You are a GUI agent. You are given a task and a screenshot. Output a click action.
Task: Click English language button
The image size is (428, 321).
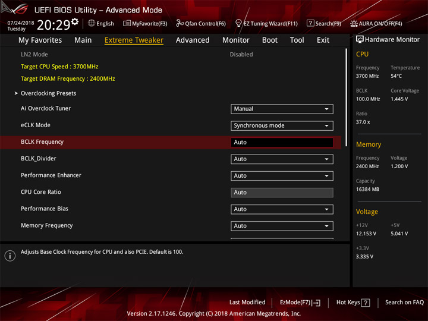click(x=101, y=23)
